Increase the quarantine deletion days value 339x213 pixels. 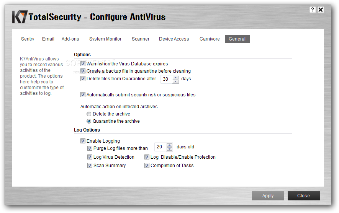[x=176, y=77]
